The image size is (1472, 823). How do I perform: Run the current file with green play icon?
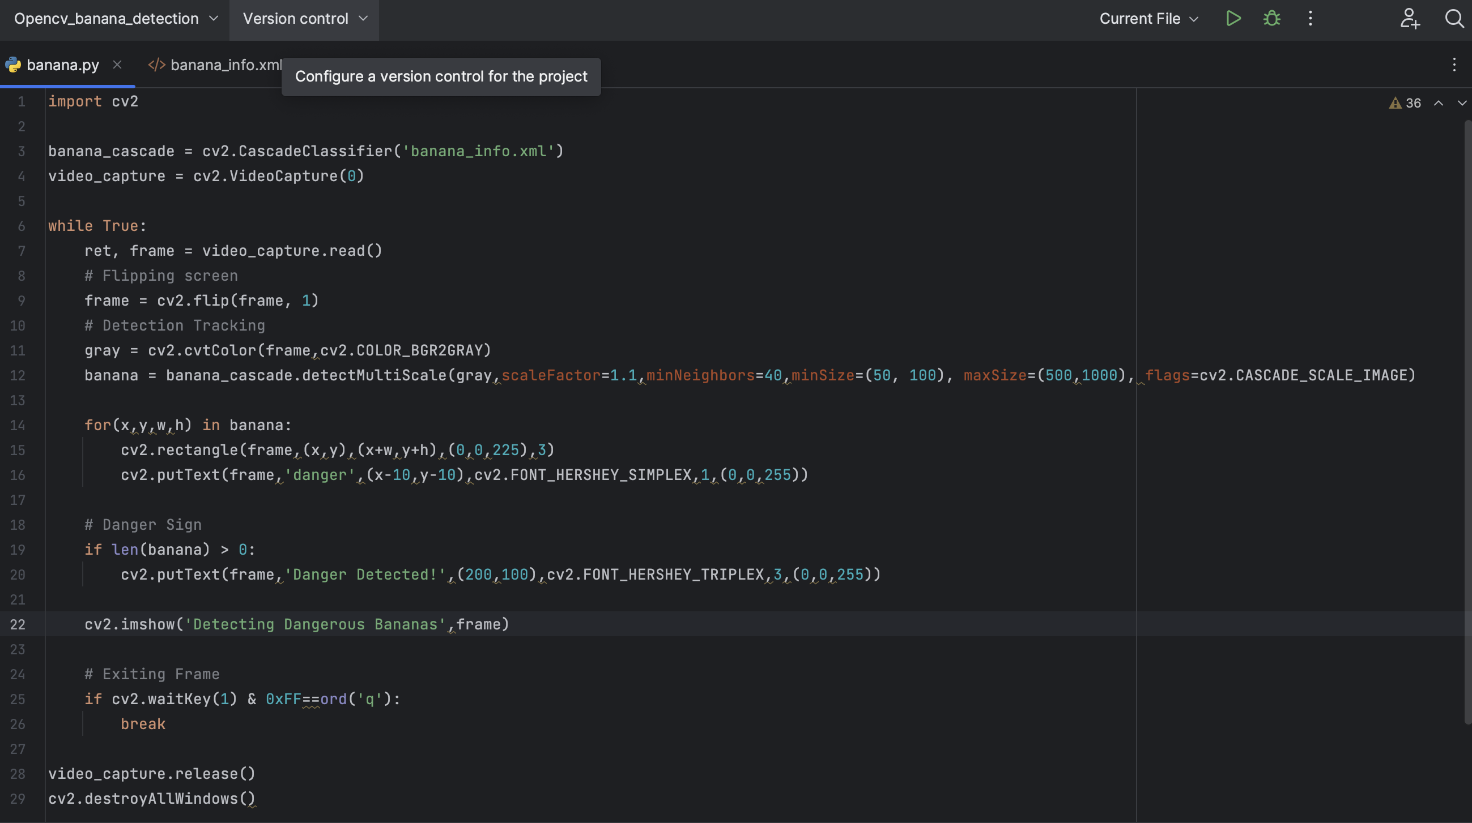coord(1233,19)
